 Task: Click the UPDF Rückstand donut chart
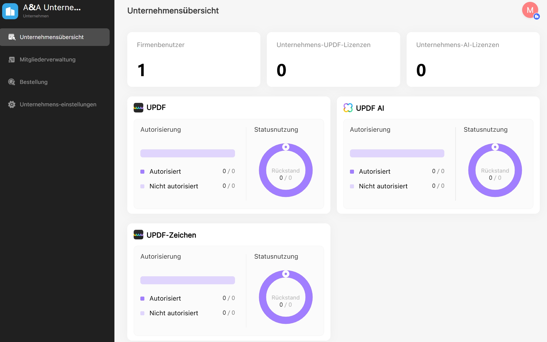(x=286, y=170)
